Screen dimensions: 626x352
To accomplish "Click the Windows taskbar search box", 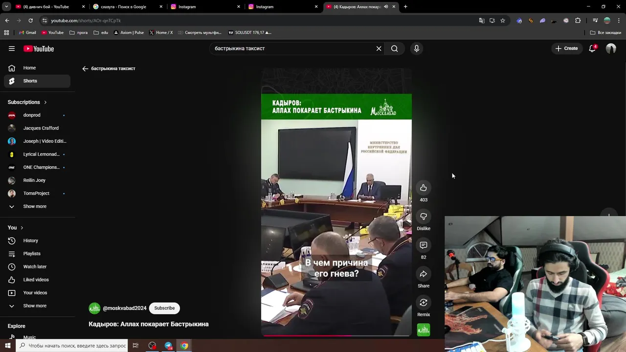I will [x=72, y=346].
